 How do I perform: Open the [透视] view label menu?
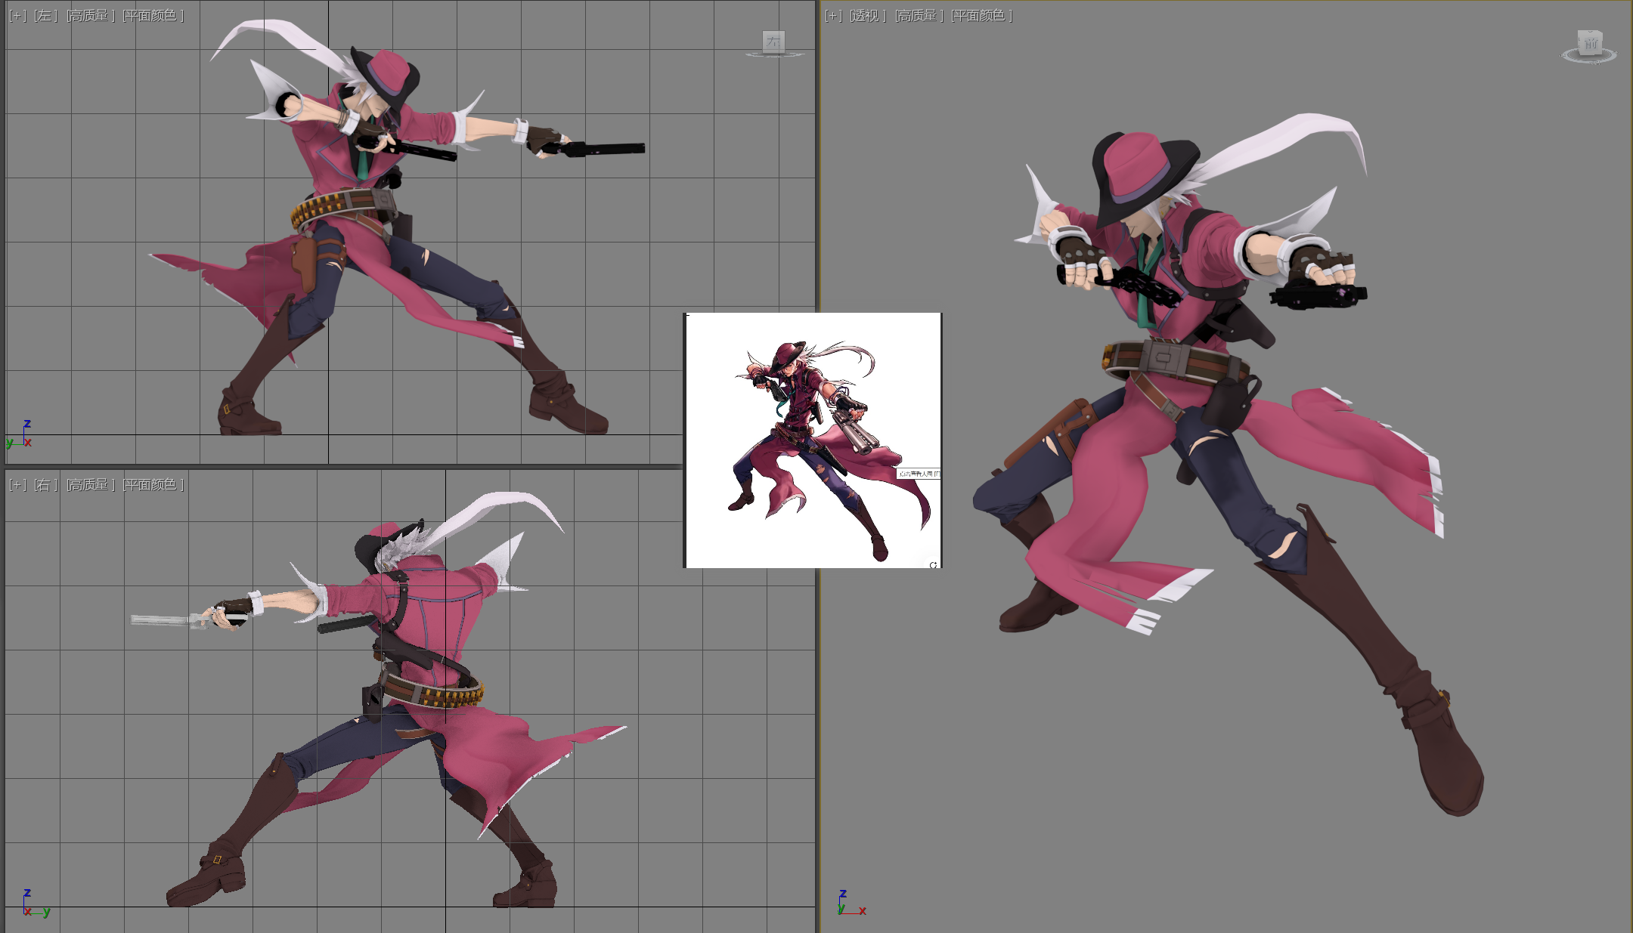(x=868, y=16)
